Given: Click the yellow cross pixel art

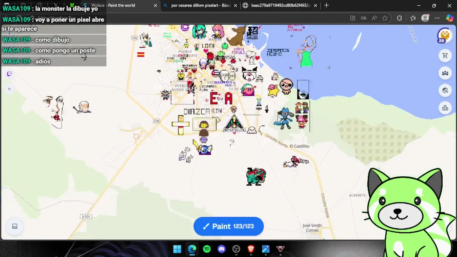Looking at the screenshot, I should point(181,125).
